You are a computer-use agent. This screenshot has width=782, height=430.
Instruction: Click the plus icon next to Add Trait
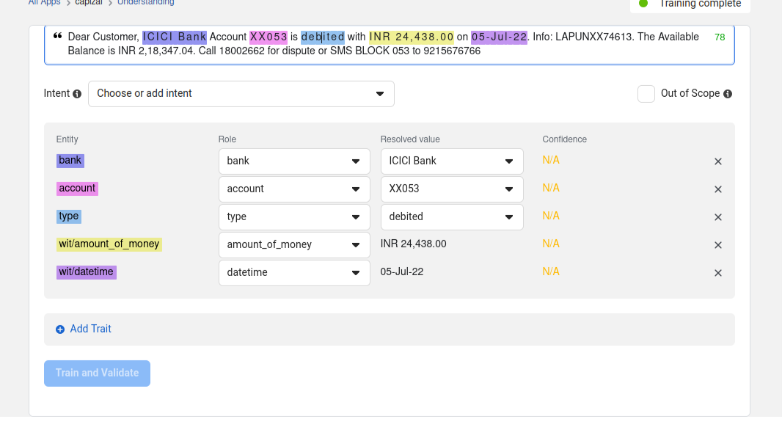pyautogui.click(x=60, y=329)
